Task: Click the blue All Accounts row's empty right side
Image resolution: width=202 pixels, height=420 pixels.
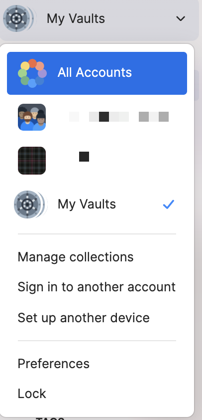Action: [x=159, y=73]
